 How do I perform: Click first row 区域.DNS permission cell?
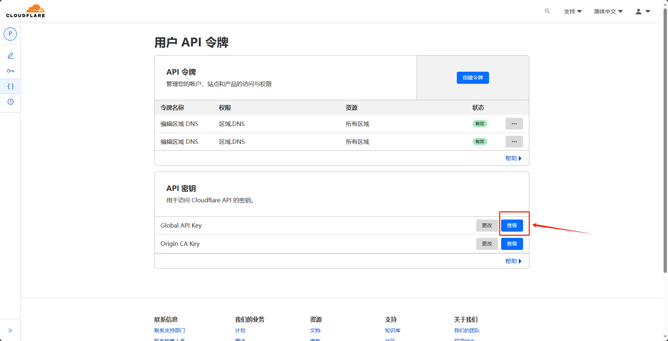point(232,124)
